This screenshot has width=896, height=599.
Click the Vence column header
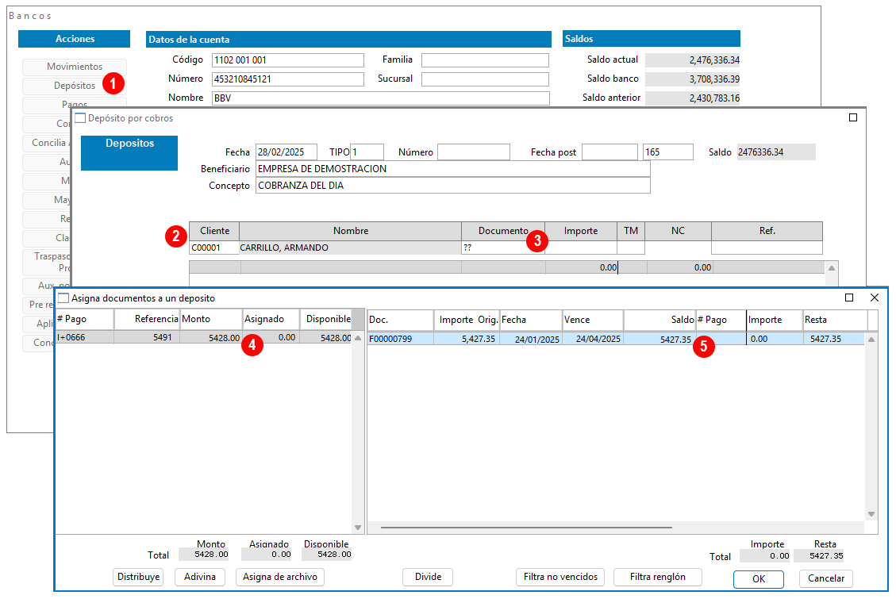pos(593,320)
